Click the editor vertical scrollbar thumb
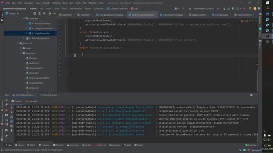The image size is (273, 153). [257, 81]
